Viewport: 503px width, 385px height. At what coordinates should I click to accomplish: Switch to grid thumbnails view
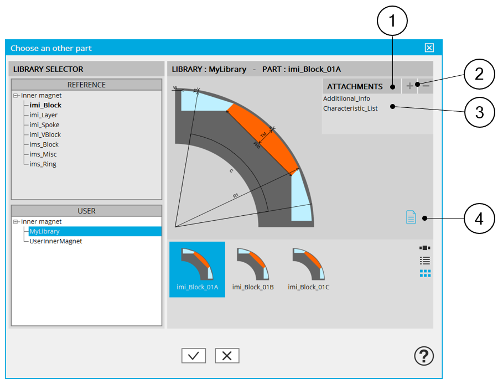click(x=425, y=273)
